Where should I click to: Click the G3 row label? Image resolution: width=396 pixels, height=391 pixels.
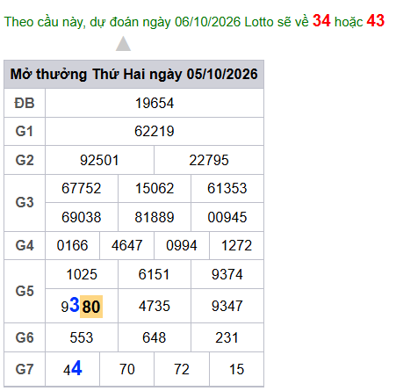[25, 203]
